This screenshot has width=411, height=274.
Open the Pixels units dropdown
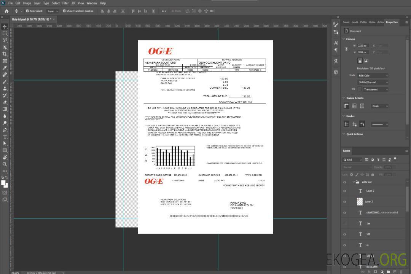[x=379, y=106]
